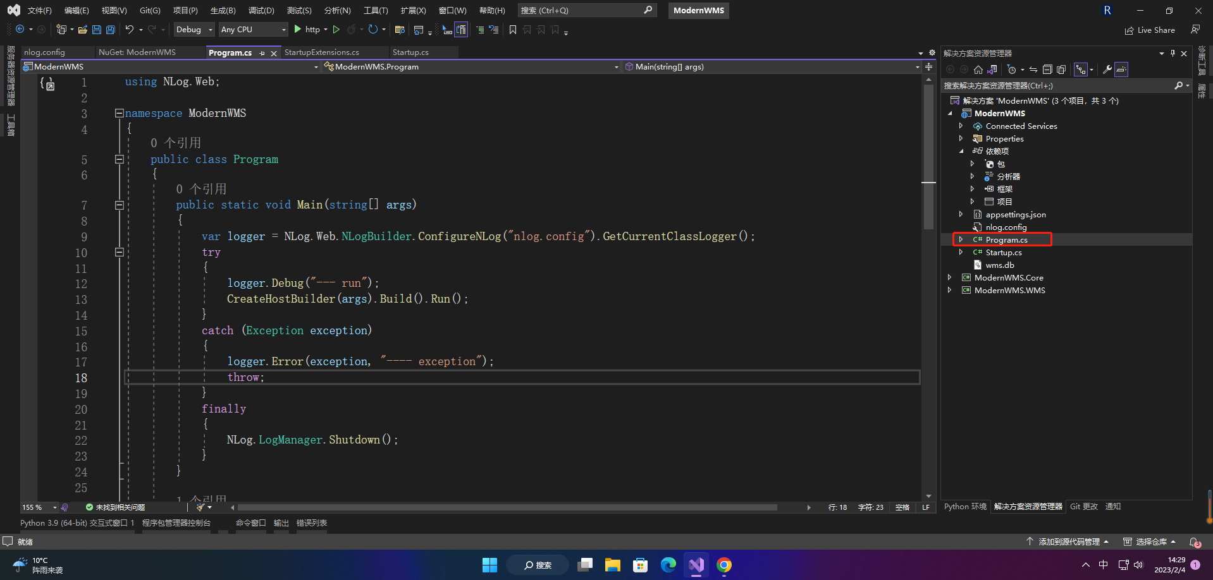Click the Toggle Bookmark icon
The image size is (1213, 580).
coord(513,30)
